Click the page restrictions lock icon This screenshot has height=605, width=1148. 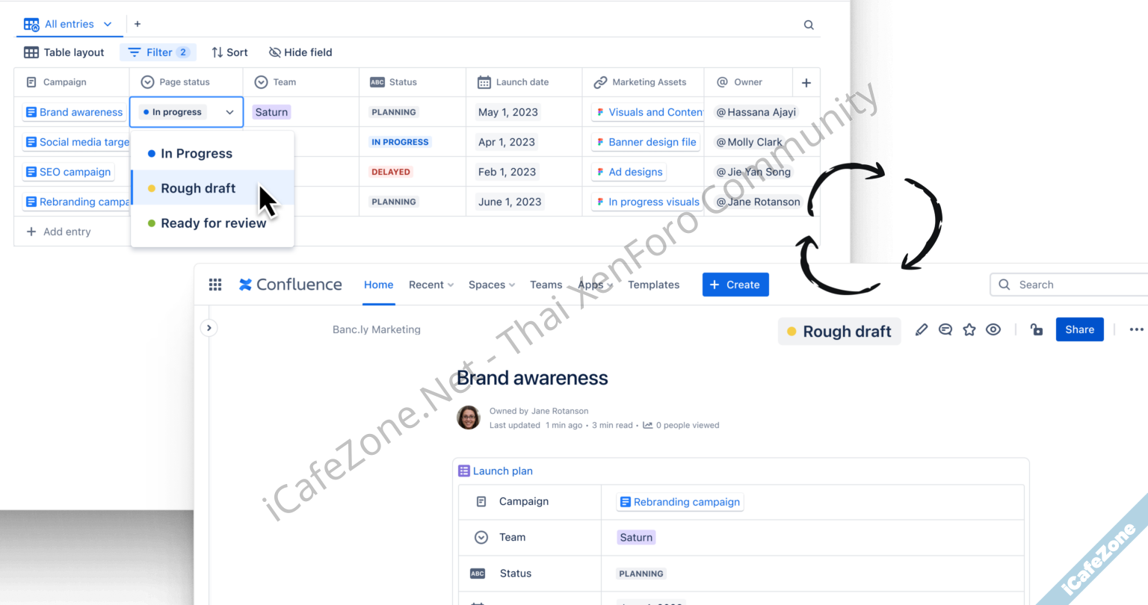[1037, 329]
